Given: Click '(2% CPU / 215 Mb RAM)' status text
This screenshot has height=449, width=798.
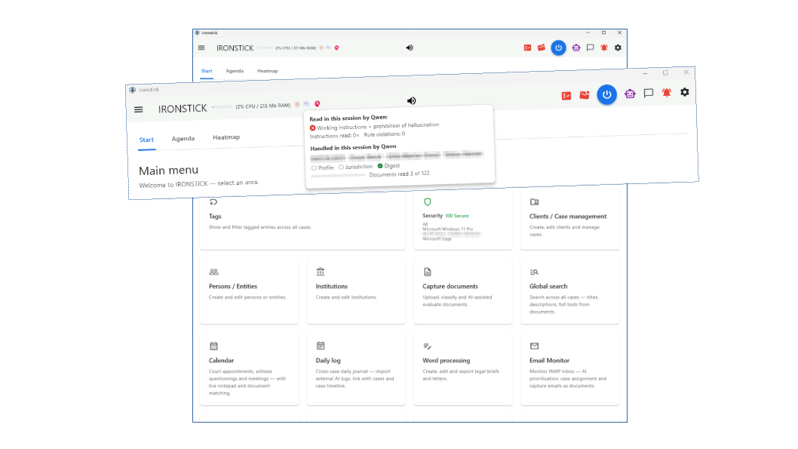Looking at the screenshot, I should tap(263, 106).
